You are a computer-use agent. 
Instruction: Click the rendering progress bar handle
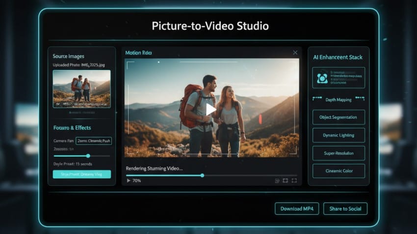(203, 175)
